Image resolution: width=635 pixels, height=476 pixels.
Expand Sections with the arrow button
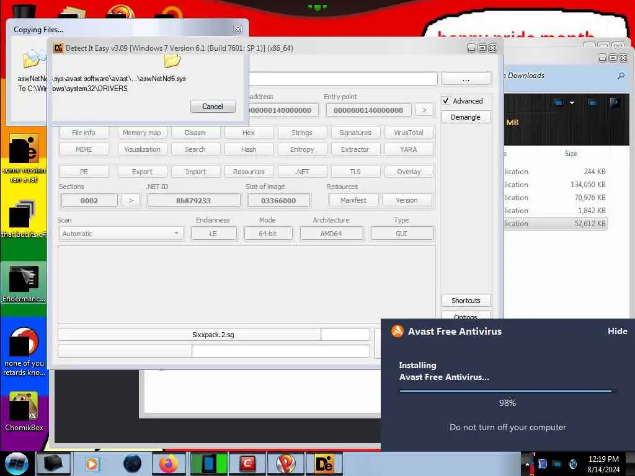[x=131, y=200]
